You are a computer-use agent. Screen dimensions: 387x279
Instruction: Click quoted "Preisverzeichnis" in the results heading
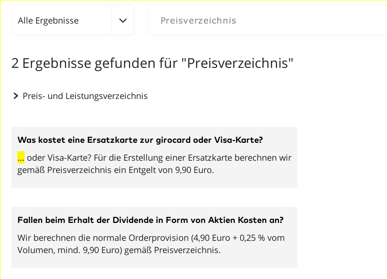(237, 63)
